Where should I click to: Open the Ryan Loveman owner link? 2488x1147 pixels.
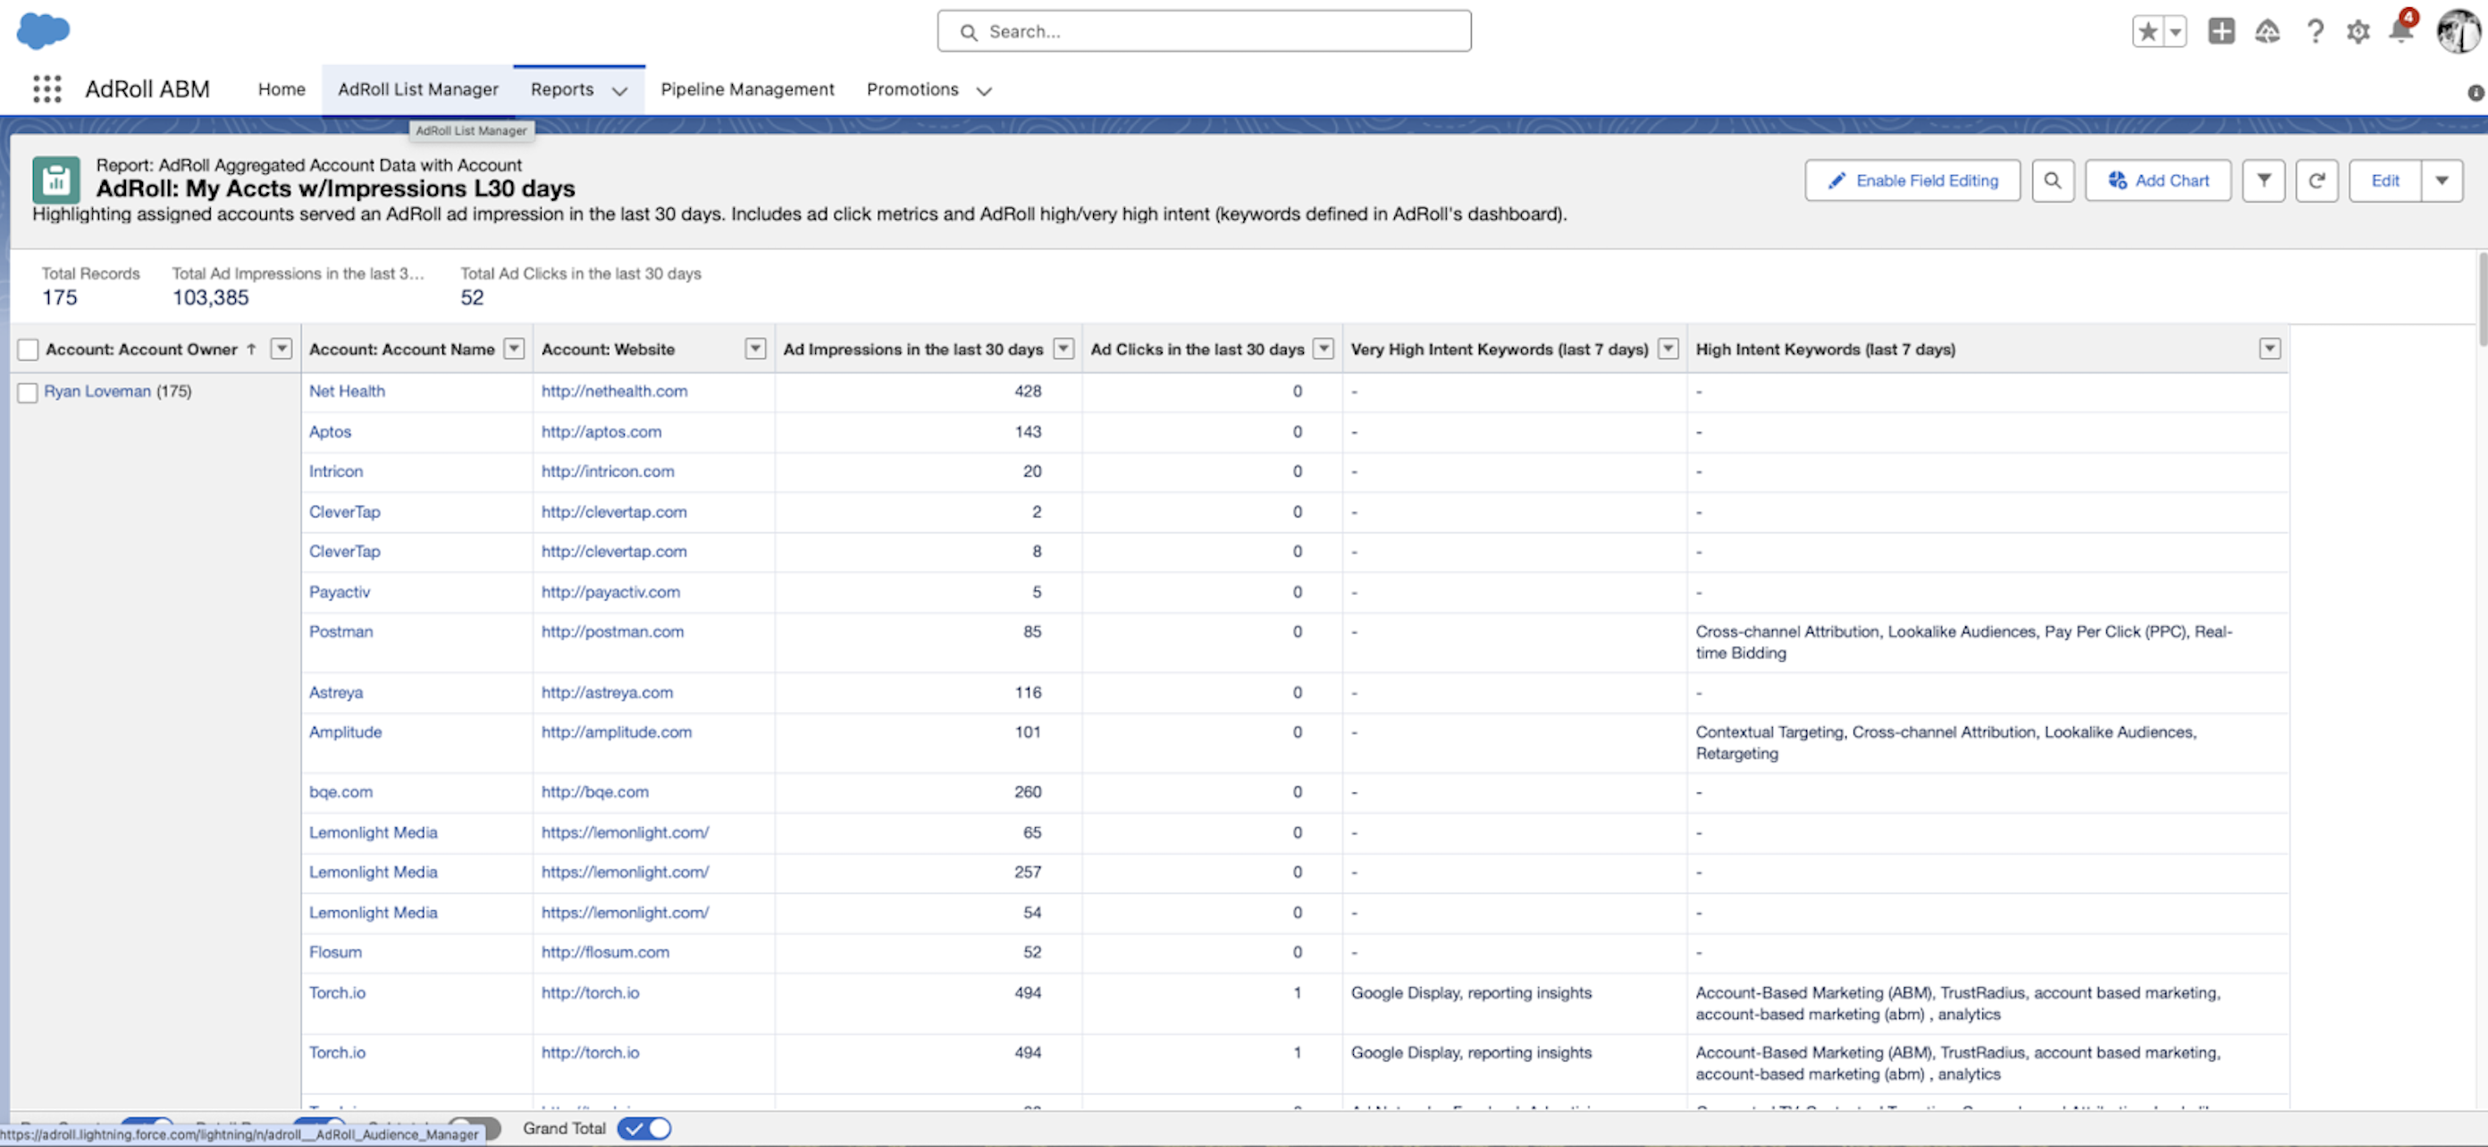click(x=97, y=391)
